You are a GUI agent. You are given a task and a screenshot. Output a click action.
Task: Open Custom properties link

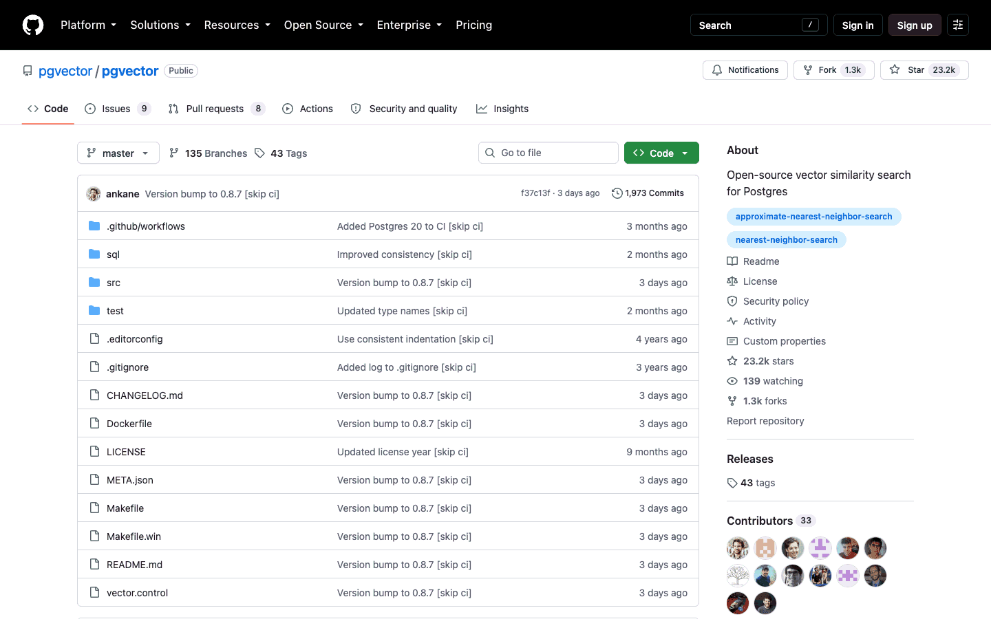point(776,341)
